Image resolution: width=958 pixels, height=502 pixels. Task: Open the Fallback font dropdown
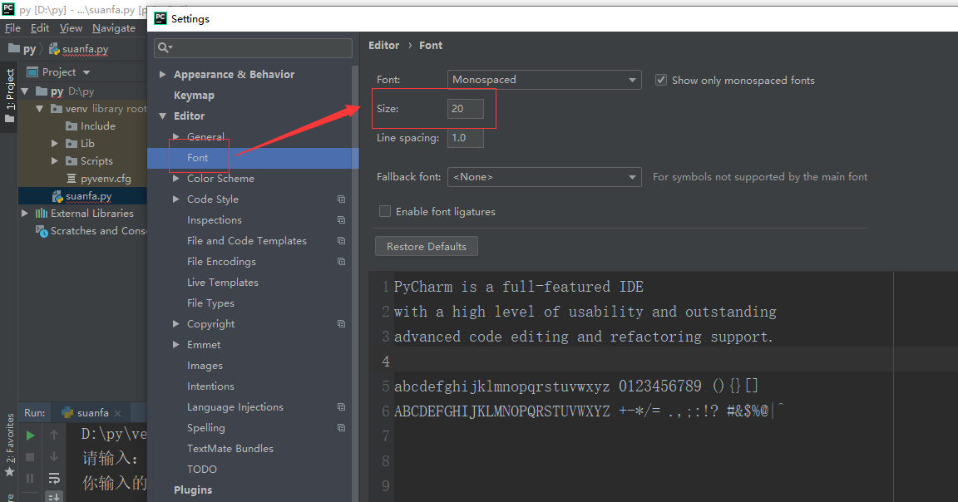coord(545,176)
